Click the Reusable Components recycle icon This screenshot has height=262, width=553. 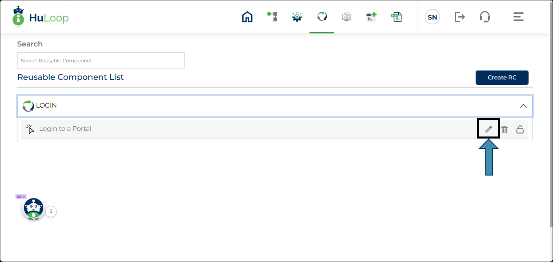tap(322, 17)
